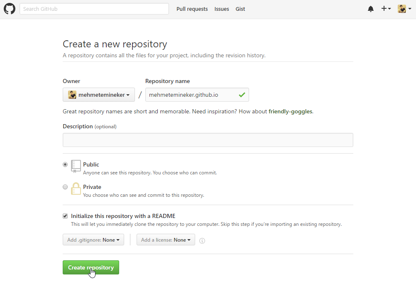The width and height of the screenshot is (416, 284).
Task: Click the 'Repository name' field label
Action: pos(167,81)
